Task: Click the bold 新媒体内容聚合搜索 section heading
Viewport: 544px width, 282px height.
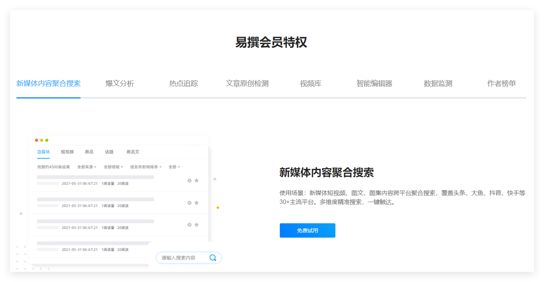Action: pos(327,172)
